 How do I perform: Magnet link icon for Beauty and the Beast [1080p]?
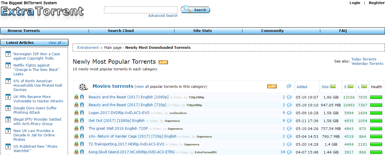82,97
